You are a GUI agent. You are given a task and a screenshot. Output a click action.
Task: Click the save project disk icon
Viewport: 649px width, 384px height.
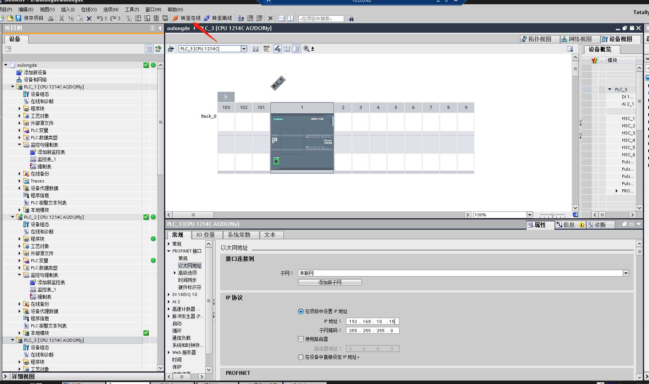coord(18,18)
